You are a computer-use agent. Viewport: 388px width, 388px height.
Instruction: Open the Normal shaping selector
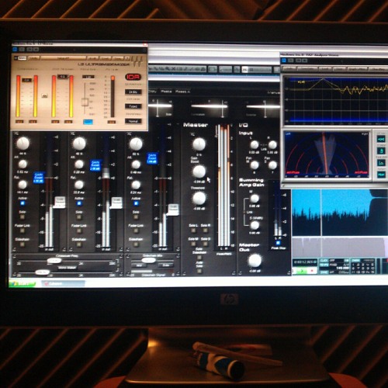tap(133, 121)
